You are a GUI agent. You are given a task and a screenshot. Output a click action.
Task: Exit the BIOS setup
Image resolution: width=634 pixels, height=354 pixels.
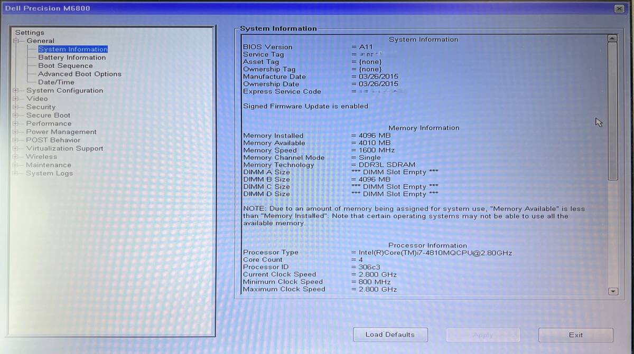(x=576, y=334)
